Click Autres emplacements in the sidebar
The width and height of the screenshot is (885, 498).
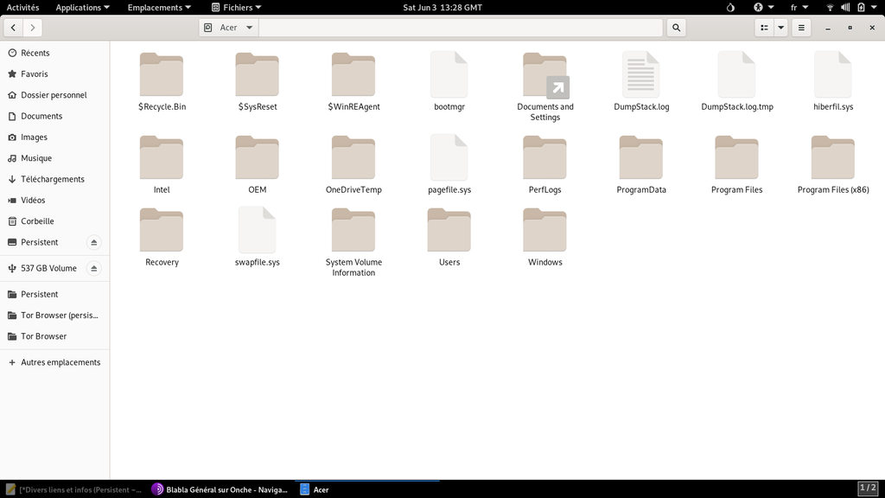coord(60,362)
